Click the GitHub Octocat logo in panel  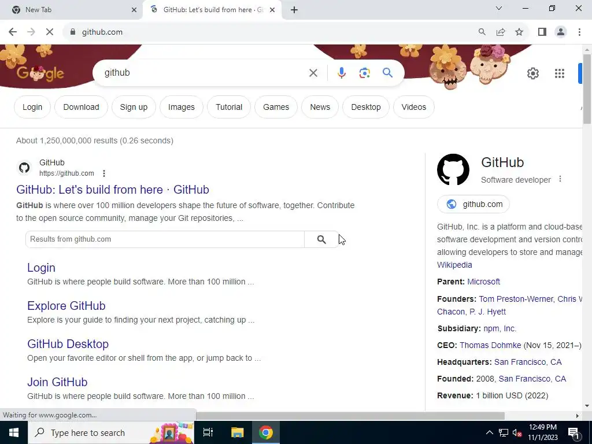coord(453,169)
